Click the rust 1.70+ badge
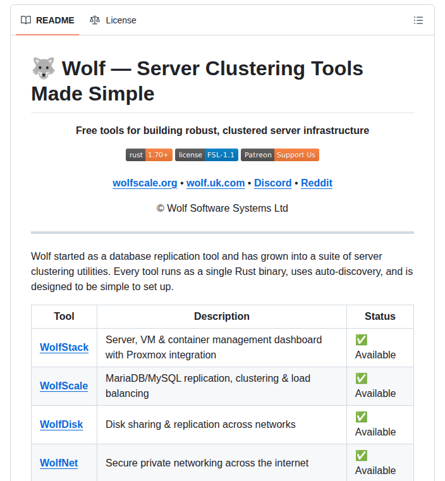Image resolution: width=445 pixels, height=481 pixels. [x=149, y=155]
